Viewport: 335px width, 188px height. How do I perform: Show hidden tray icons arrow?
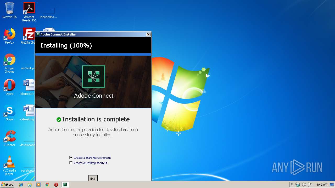292,184
